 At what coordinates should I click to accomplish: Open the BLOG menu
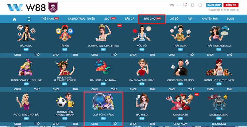point(230,18)
